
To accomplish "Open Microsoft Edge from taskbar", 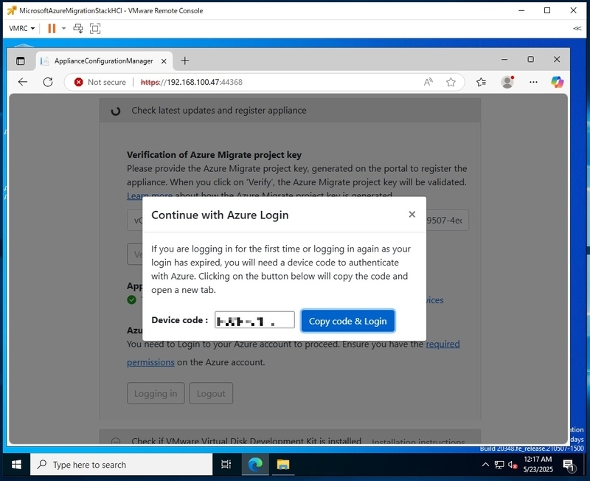I will coord(255,465).
